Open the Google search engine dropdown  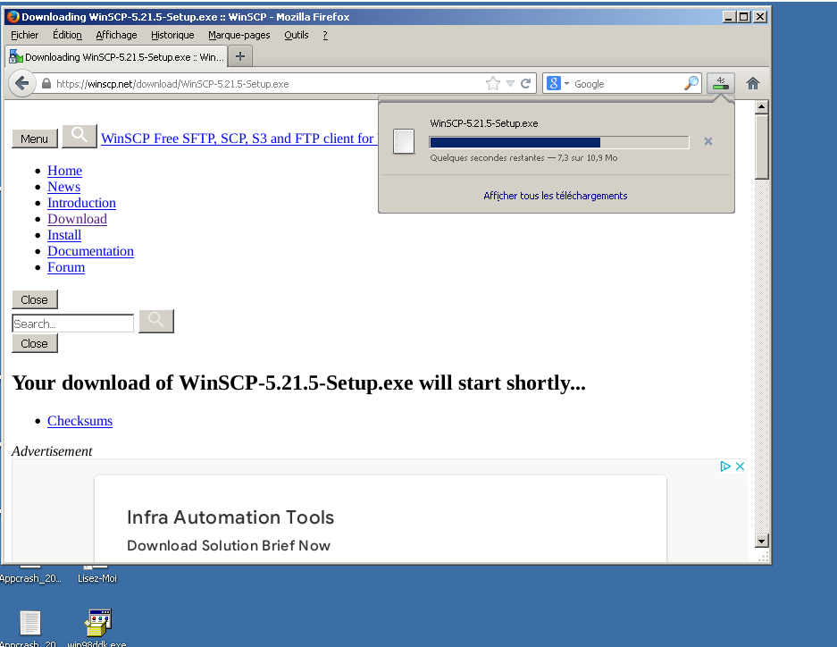pos(557,83)
